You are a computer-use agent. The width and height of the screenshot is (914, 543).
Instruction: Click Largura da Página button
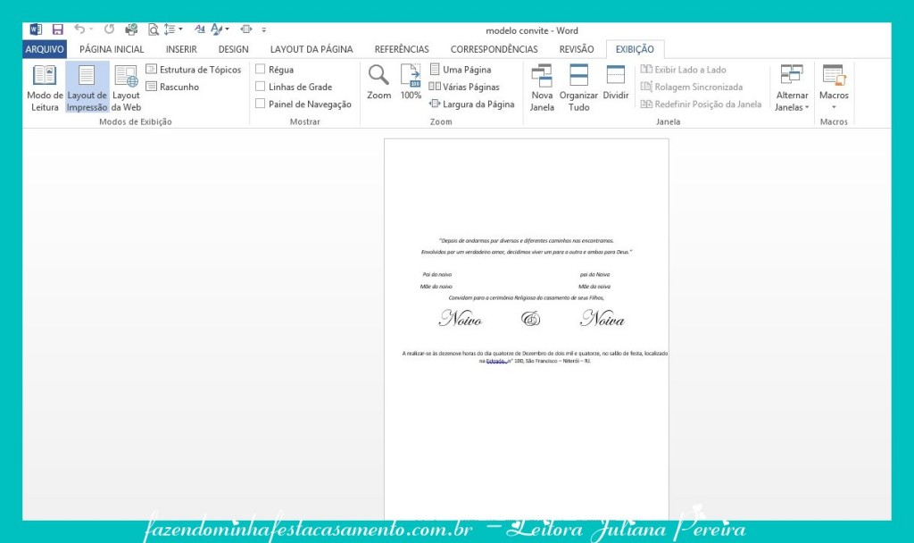click(x=471, y=104)
